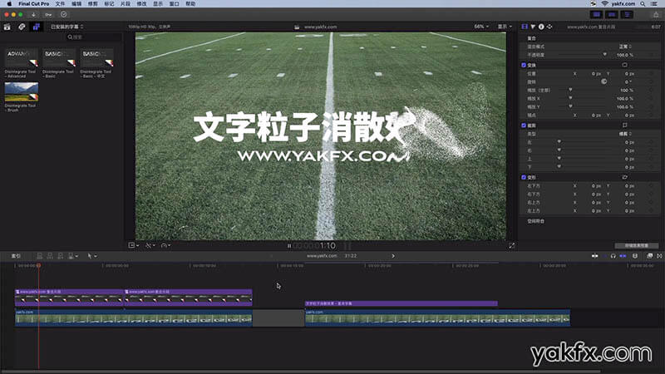Toggle timeline snapping icon

(623, 256)
